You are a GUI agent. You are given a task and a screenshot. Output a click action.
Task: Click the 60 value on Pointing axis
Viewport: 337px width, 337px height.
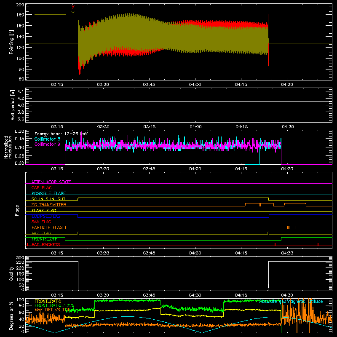click(x=21, y=79)
